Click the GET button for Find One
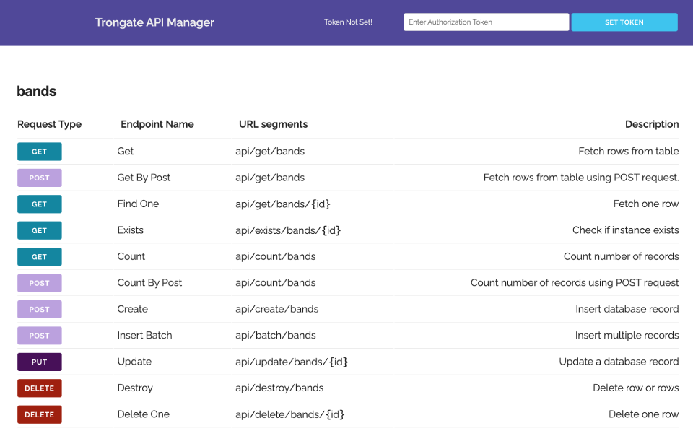This screenshot has width=693, height=436. 39,204
